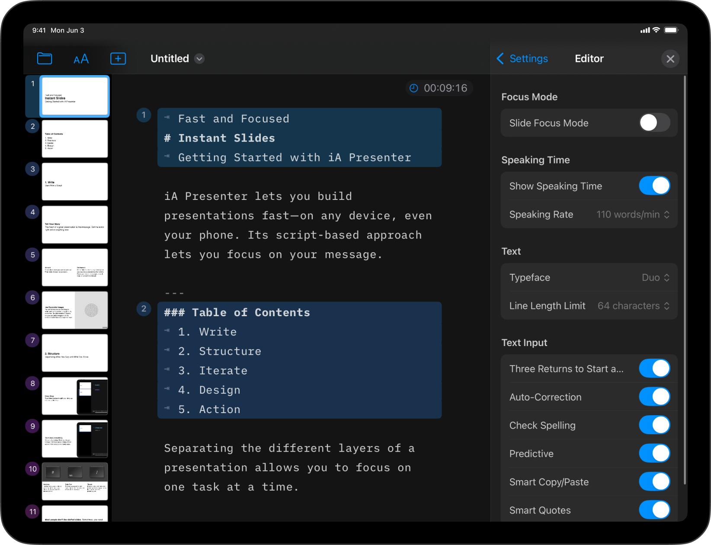Image resolution: width=711 pixels, height=545 pixels.
Task: Click the 00:09:16 speaking time badge
Action: pyautogui.click(x=439, y=88)
